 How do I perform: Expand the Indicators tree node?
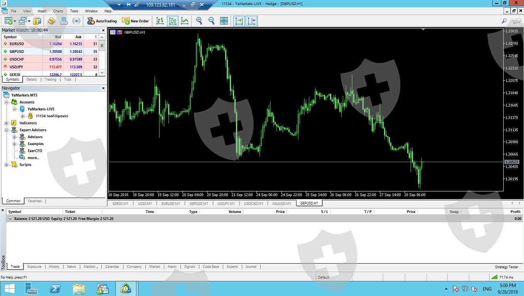tap(7, 123)
